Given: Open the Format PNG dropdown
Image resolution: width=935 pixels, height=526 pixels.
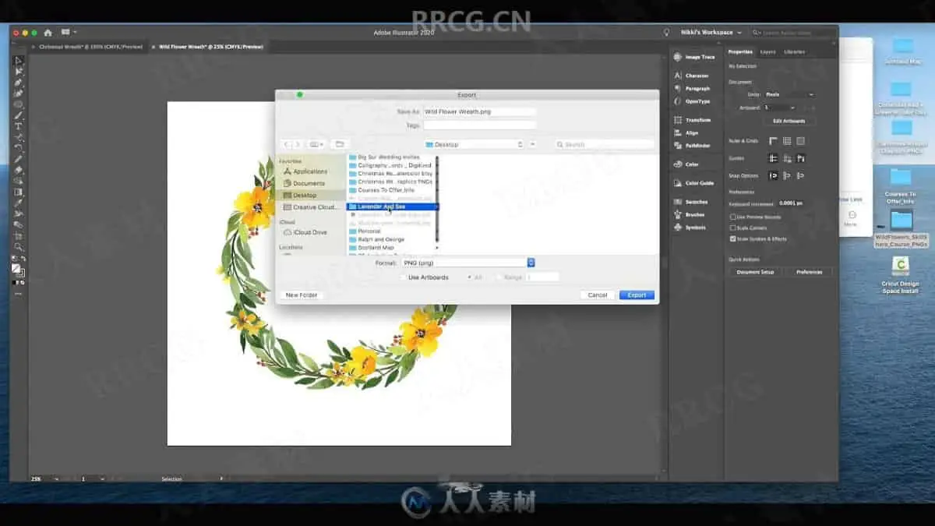Looking at the screenshot, I should (467, 263).
